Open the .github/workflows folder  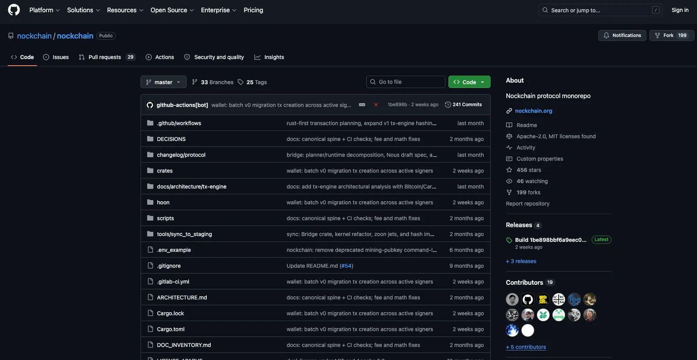[x=179, y=123]
